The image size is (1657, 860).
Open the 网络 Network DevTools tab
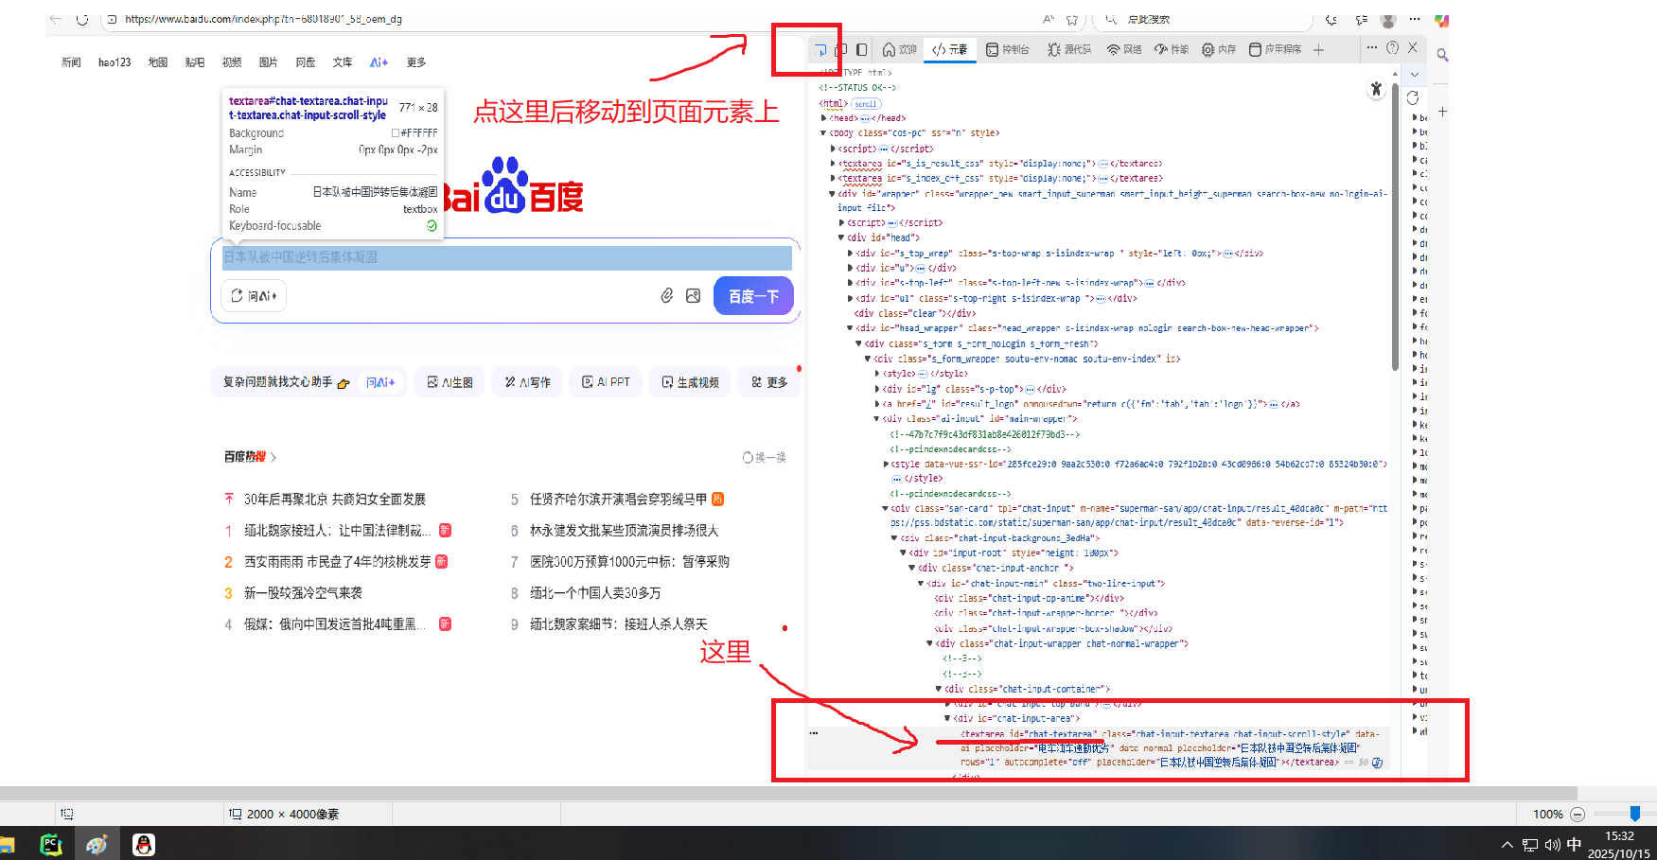pos(1124,49)
